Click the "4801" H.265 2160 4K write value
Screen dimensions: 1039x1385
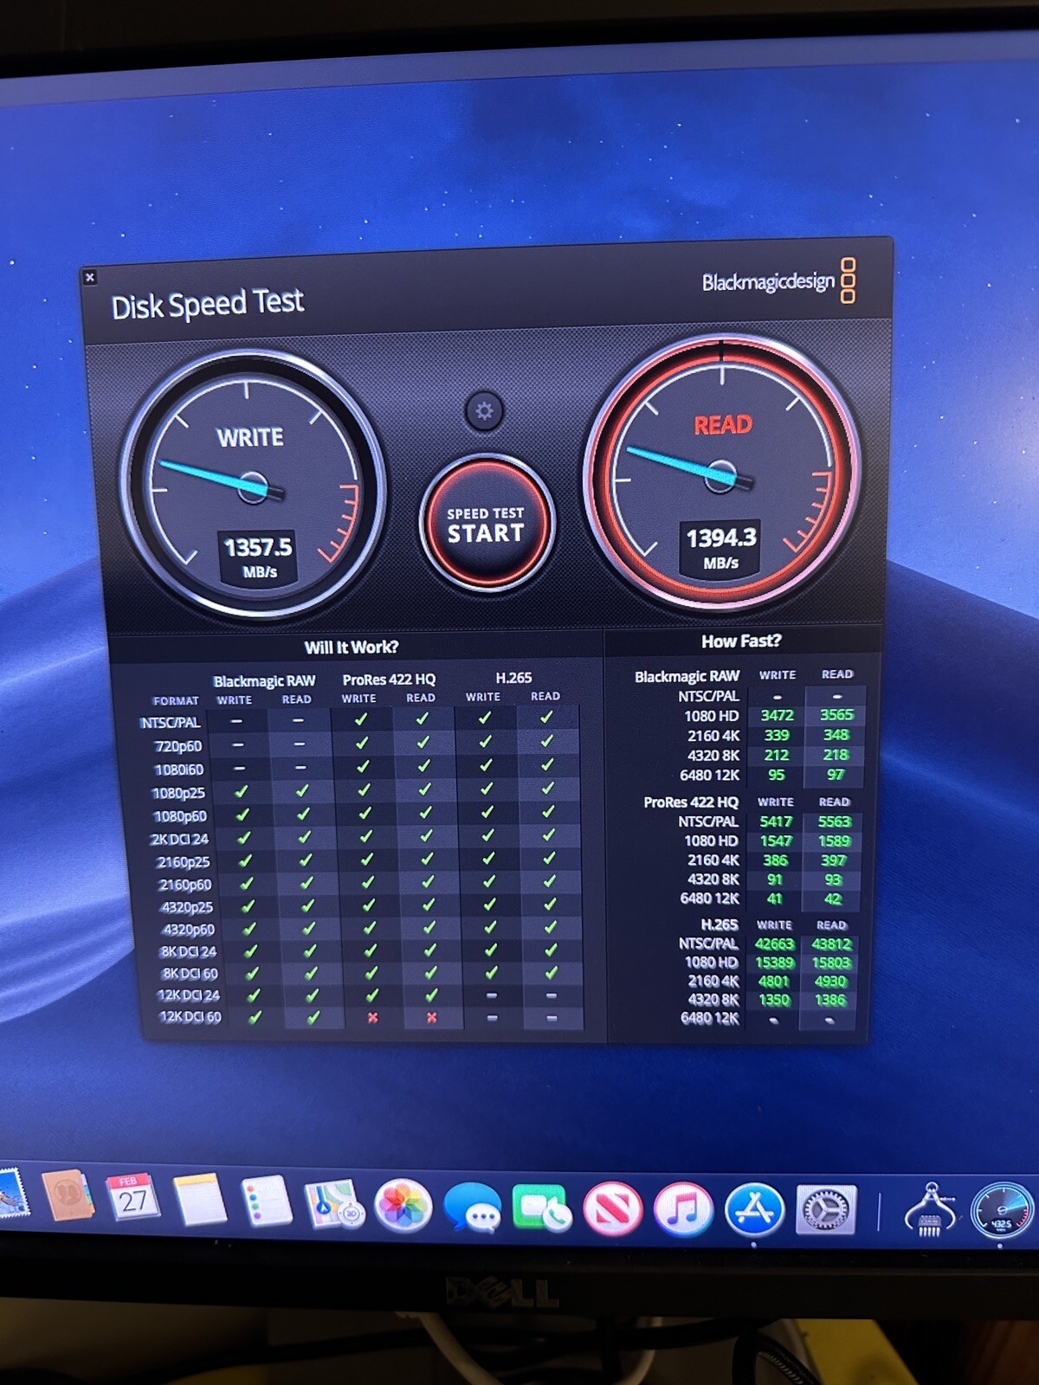tap(774, 981)
